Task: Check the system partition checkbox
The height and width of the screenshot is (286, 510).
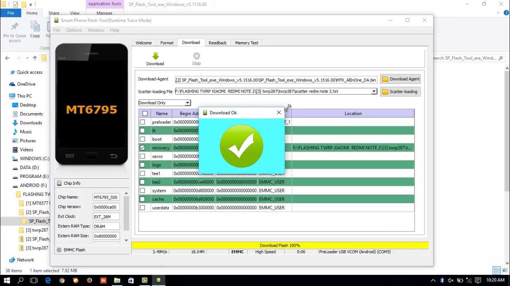Action: coord(142,191)
